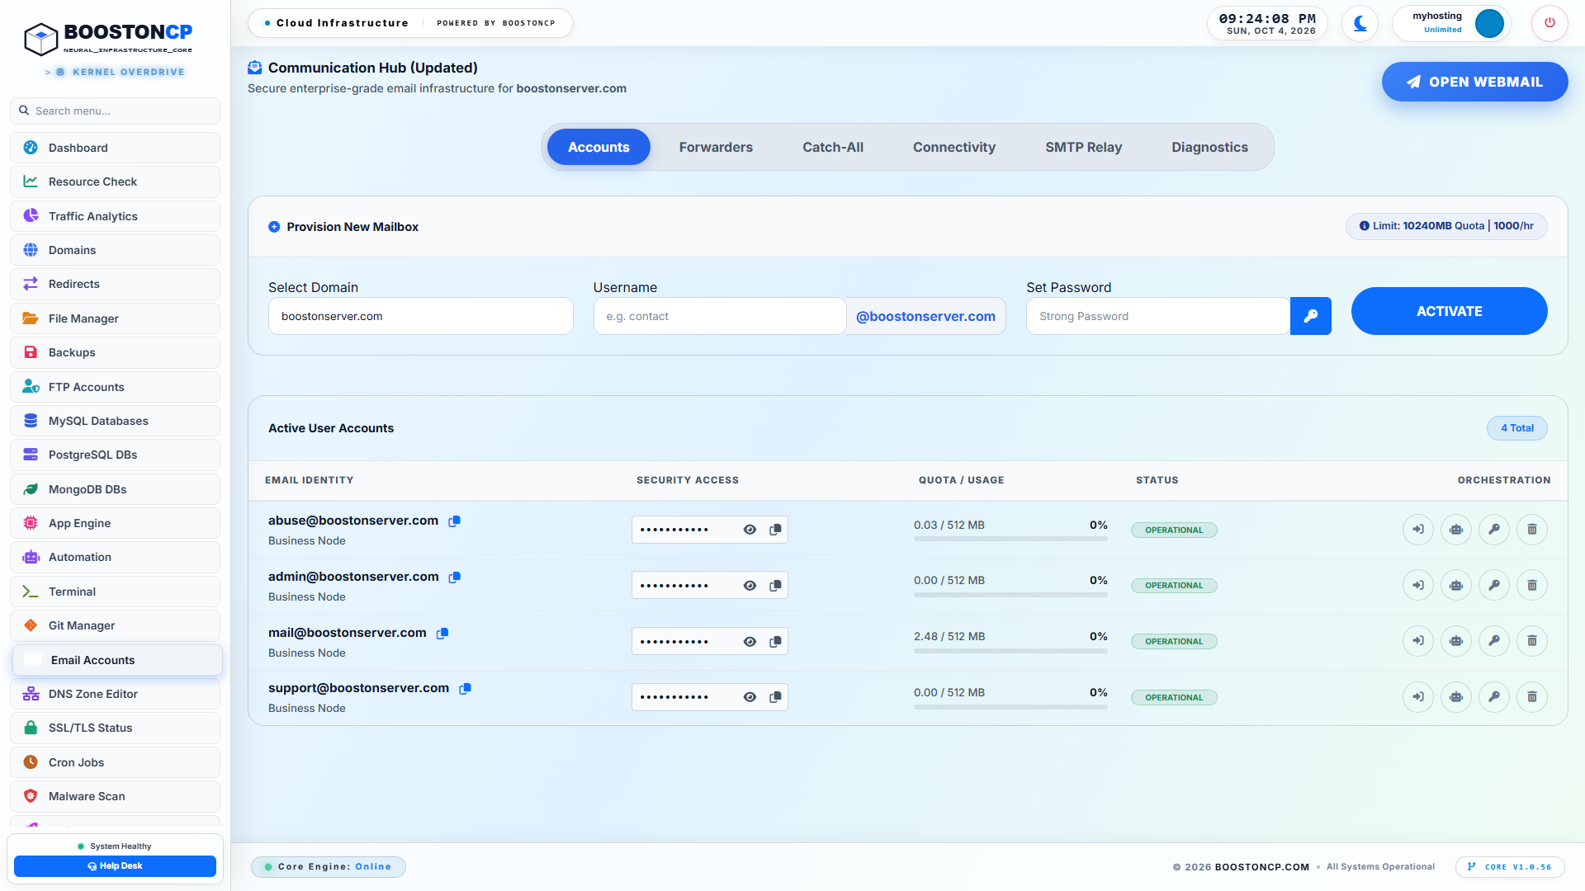The width and height of the screenshot is (1585, 891).
Task: Reveal password for admin@boostonserver.com
Action: [750, 586]
